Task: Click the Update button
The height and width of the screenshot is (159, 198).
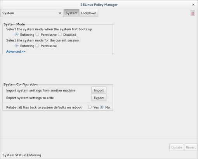Action: pos(177,147)
